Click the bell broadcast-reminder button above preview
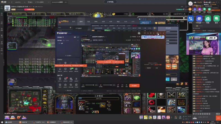Viewport: 221px width, 124px height. click(x=133, y=37)
